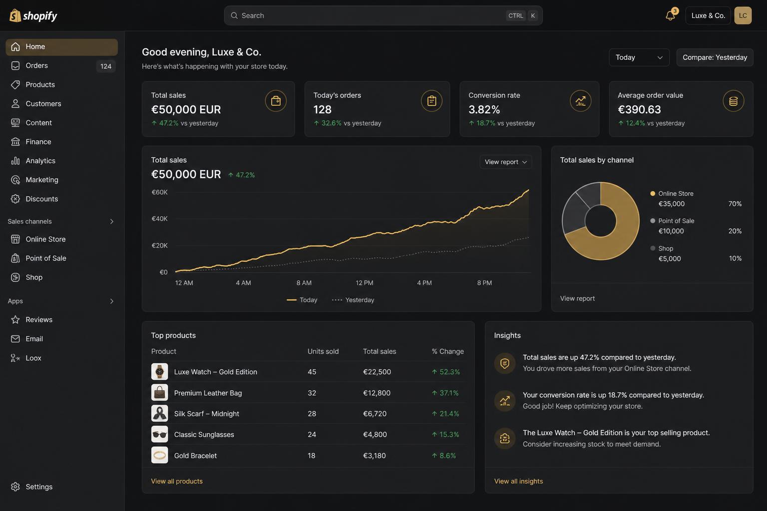Image resolution: width=767 pixels, height=511 pixels.
Task: Click the Discounts badge icon in sidebar
Action: pyautogui.click(x=15, y=199)
